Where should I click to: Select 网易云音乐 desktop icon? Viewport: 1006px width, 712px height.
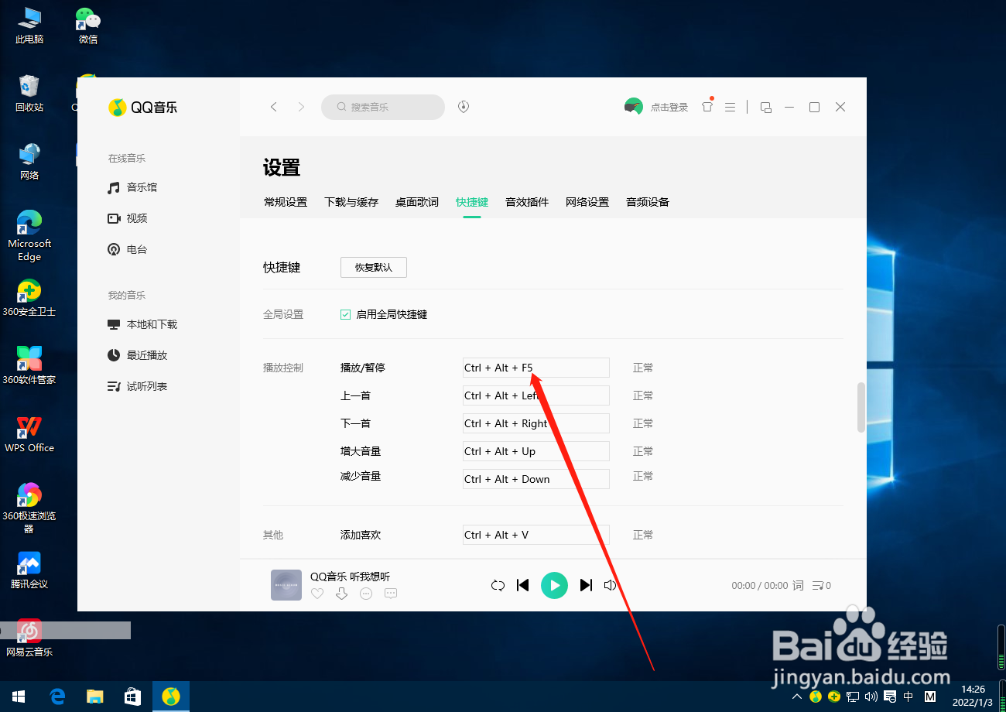coord(29,638)
